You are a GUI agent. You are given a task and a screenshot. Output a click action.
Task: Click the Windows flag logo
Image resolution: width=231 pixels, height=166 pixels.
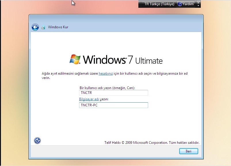pos(75,59)
